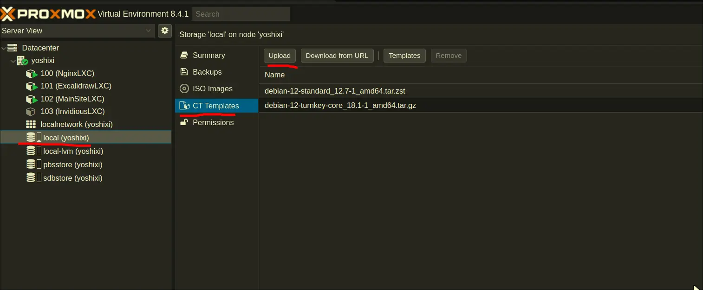
Task: Open the gear settings next to Server View
Action: (164, 31)
